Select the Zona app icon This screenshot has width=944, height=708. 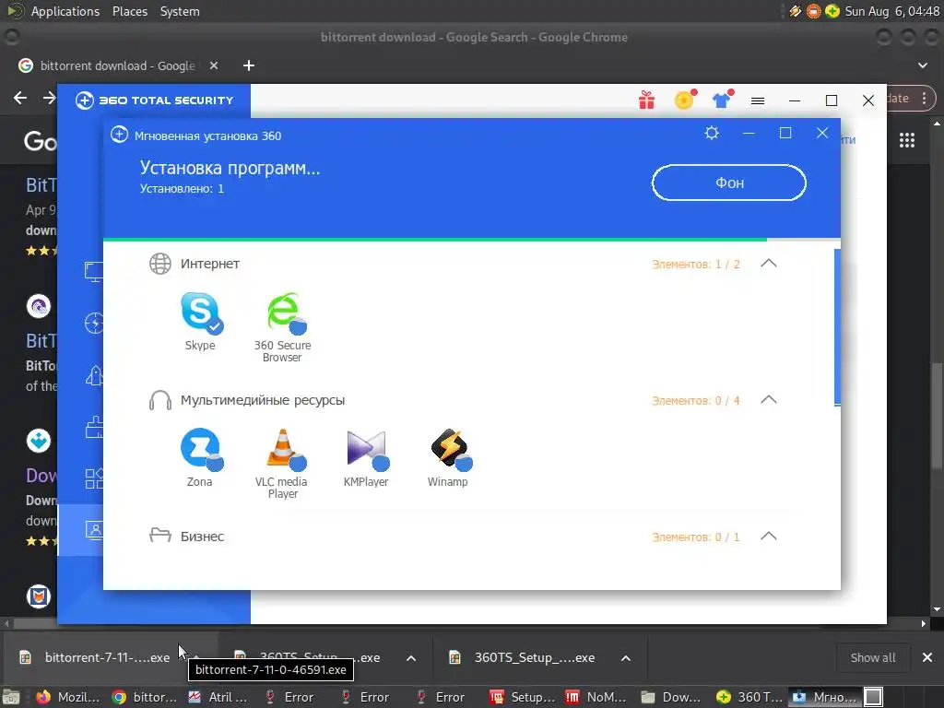201,449
